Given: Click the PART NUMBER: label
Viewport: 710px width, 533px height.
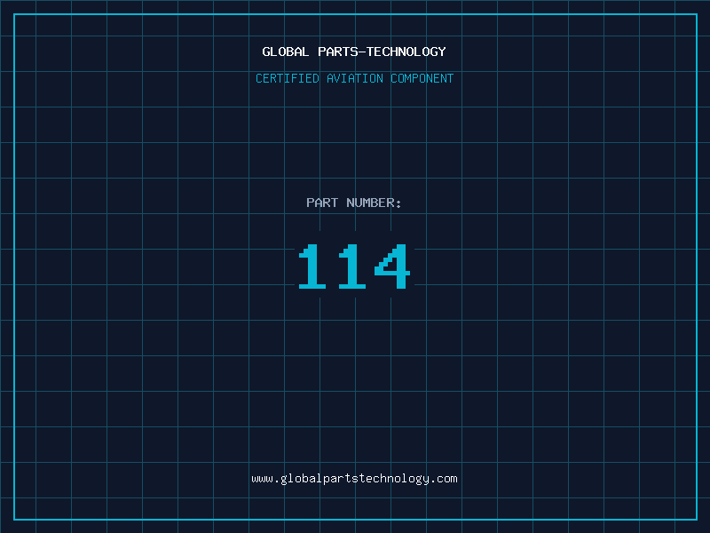Looking at the screenshot, I should coord(354,203).
